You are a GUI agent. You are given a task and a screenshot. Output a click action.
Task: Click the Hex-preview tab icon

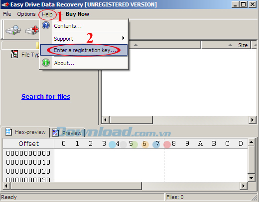coord(8,132)
